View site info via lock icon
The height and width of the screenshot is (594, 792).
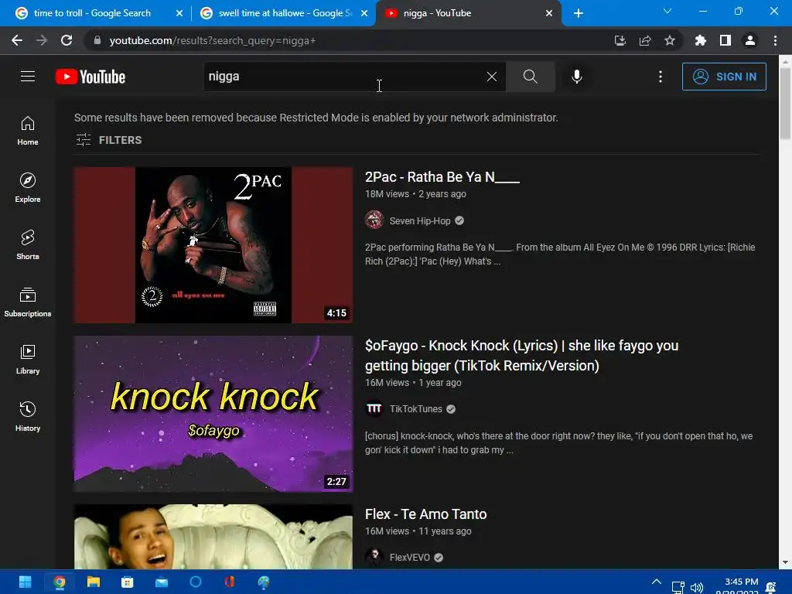point(97,40)
